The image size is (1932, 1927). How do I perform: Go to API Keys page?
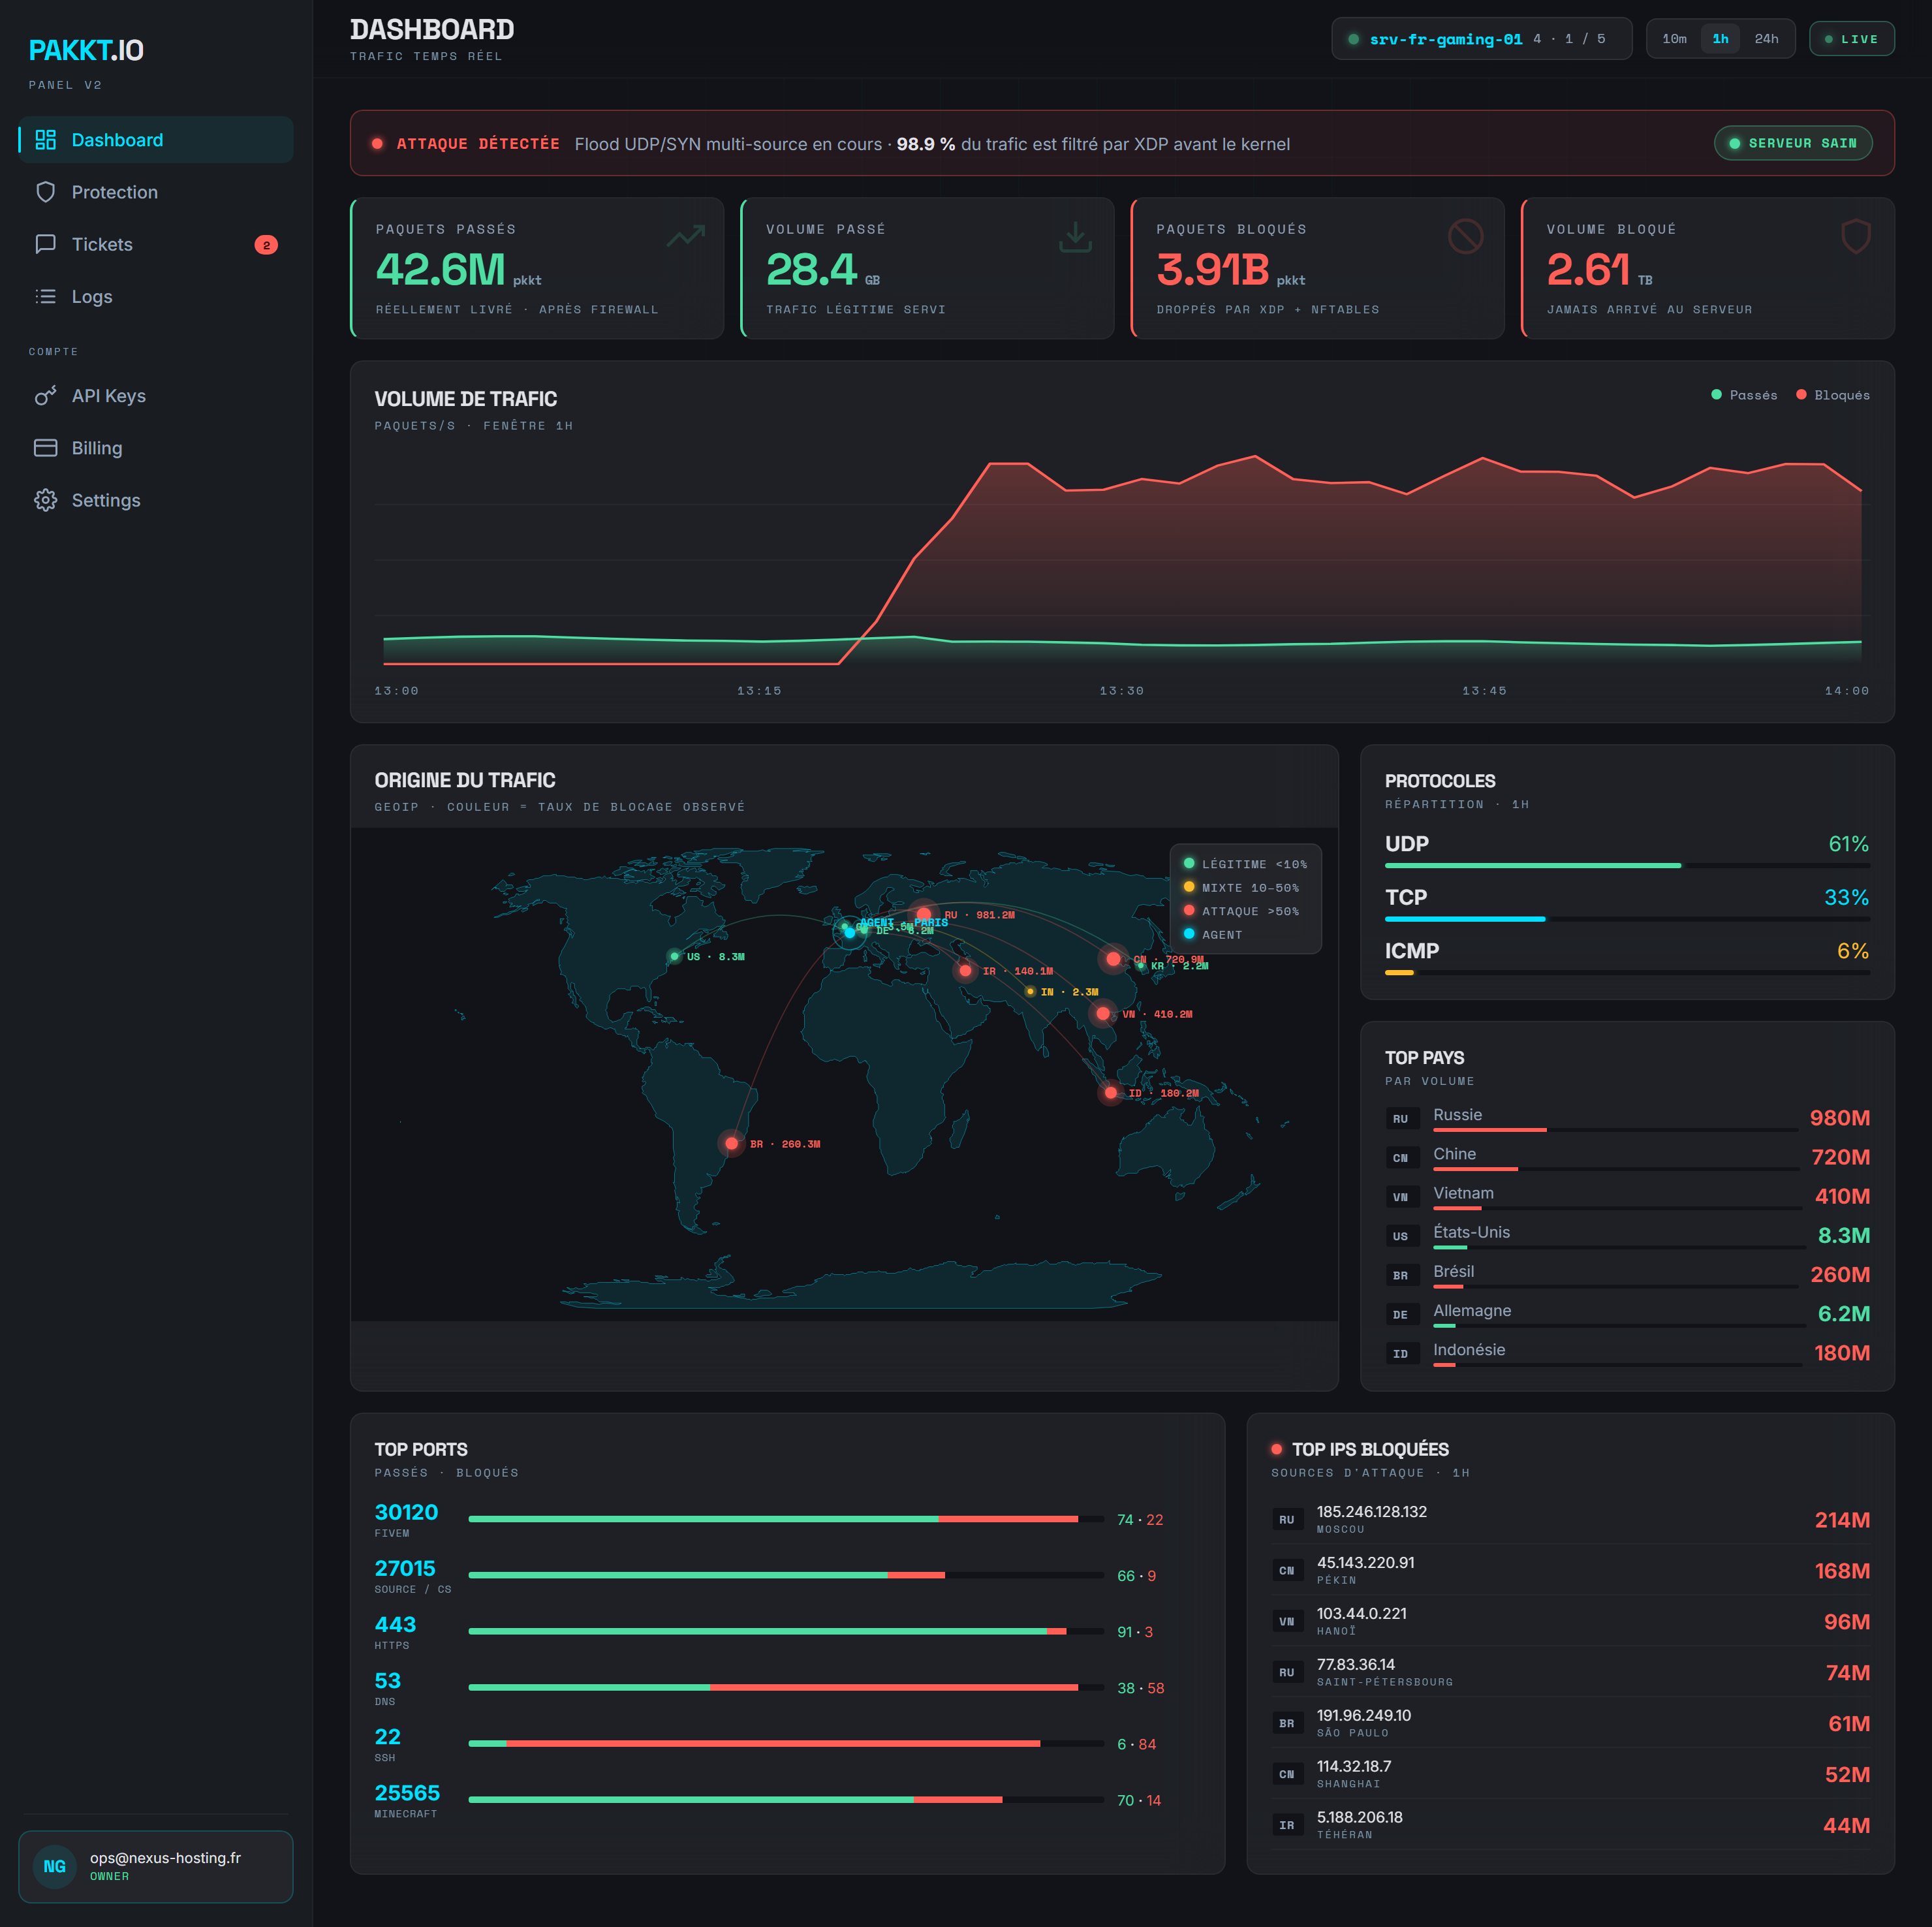[156, 396]
